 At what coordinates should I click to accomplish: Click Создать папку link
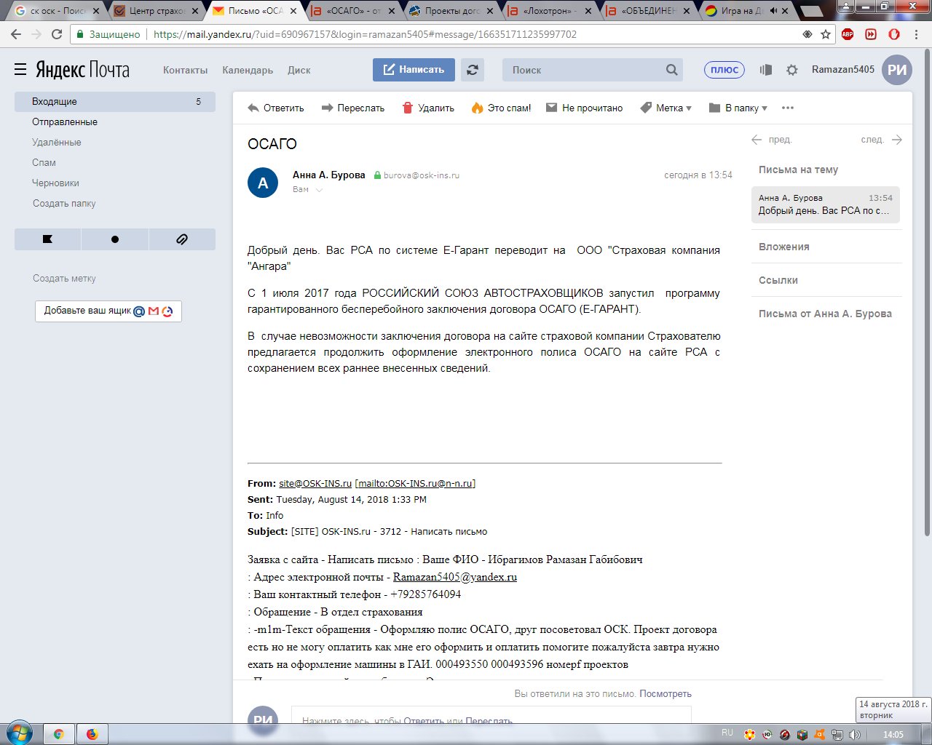coord(64,204)
